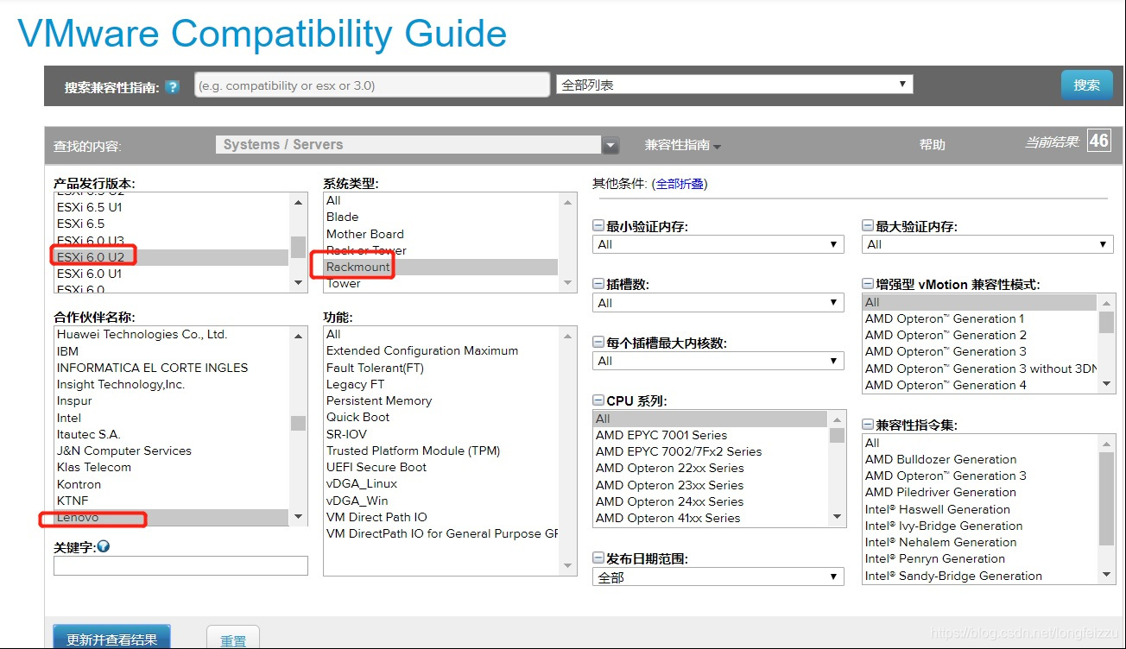1126x649 pixels.
Task: Open the Systems / Servers dropdown arrow
Action: pos(610,146)
